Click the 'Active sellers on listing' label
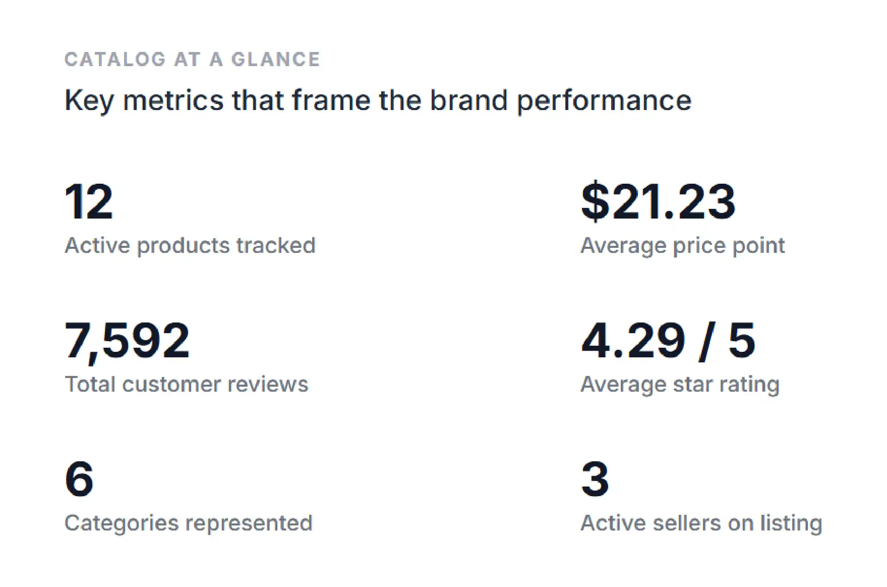887x587 pixels. point(701,523)
